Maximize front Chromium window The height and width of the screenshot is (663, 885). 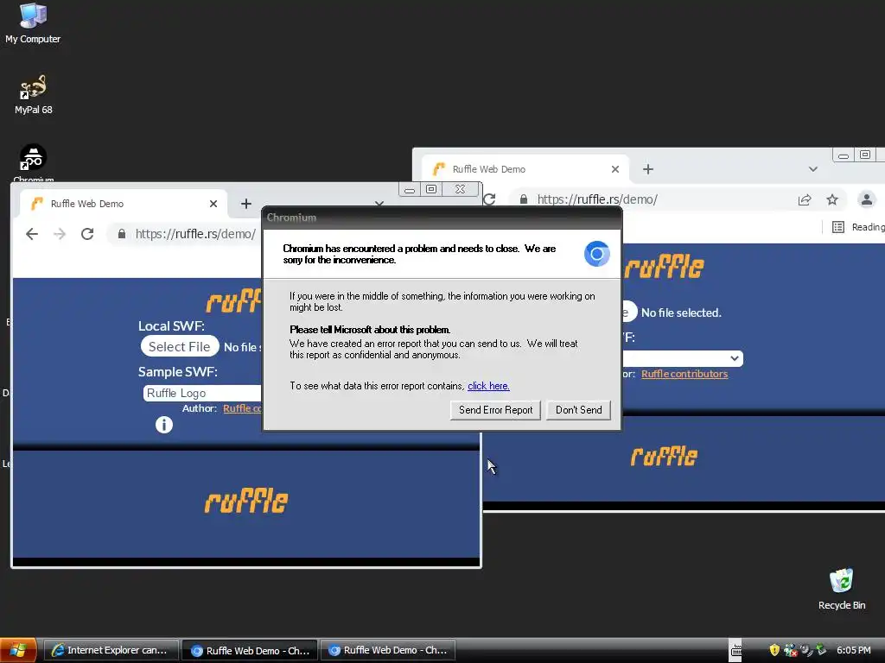431,189
